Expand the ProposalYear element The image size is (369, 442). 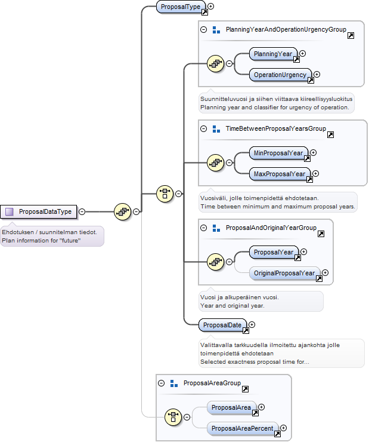coord(304,251)
